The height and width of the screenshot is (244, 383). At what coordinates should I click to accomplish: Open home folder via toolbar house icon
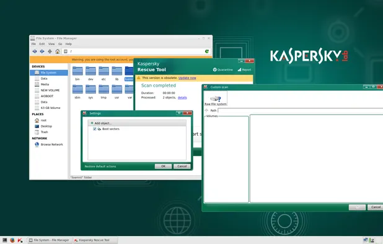click(x=58, y=51)
